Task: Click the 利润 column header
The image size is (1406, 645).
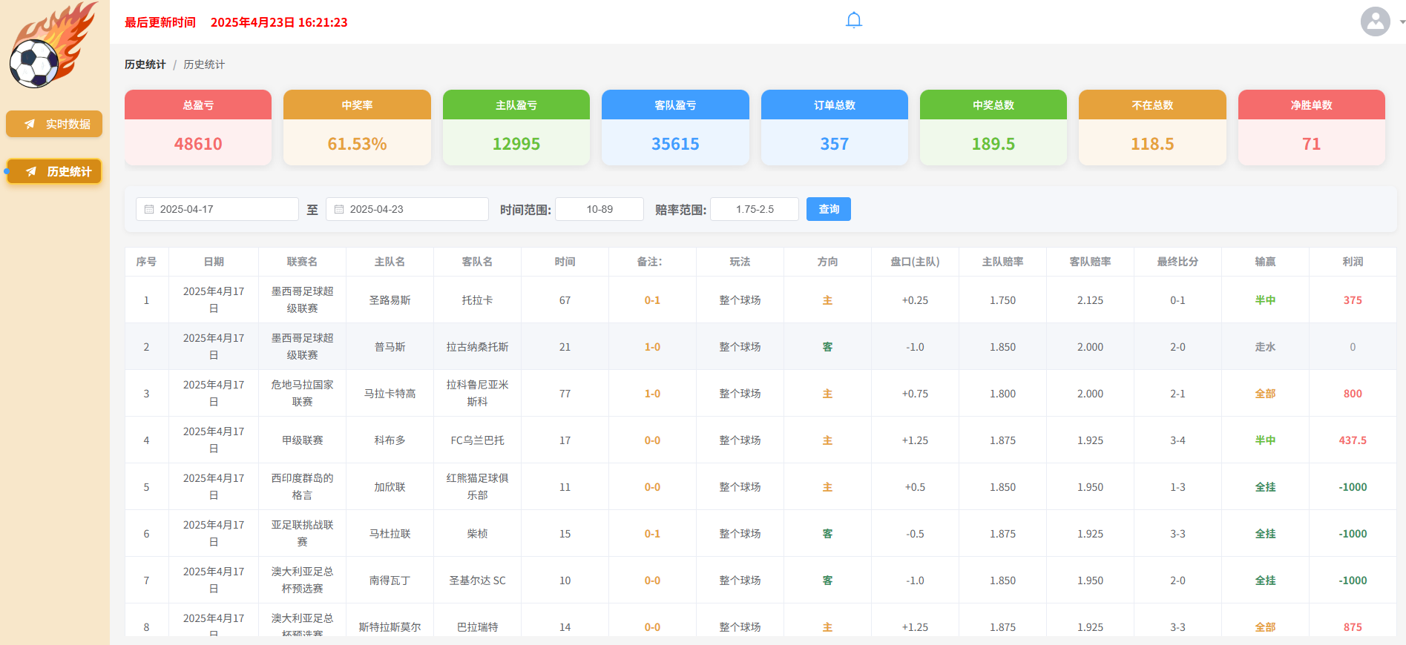Action: pyautogui.click(x=1352, y=262)
